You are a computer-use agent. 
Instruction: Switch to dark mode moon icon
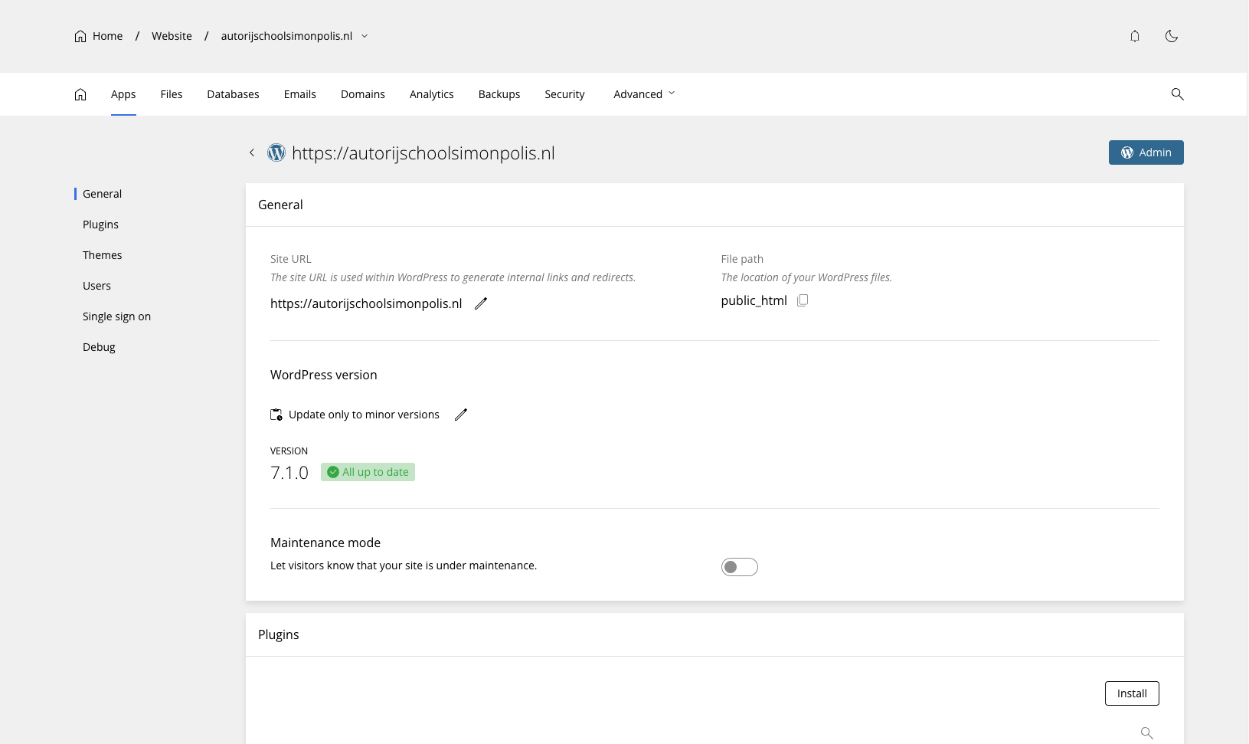tap(1172, 36)
